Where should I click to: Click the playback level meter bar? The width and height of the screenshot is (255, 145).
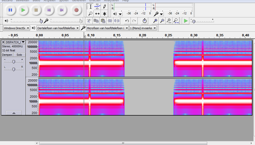point(132,7)
